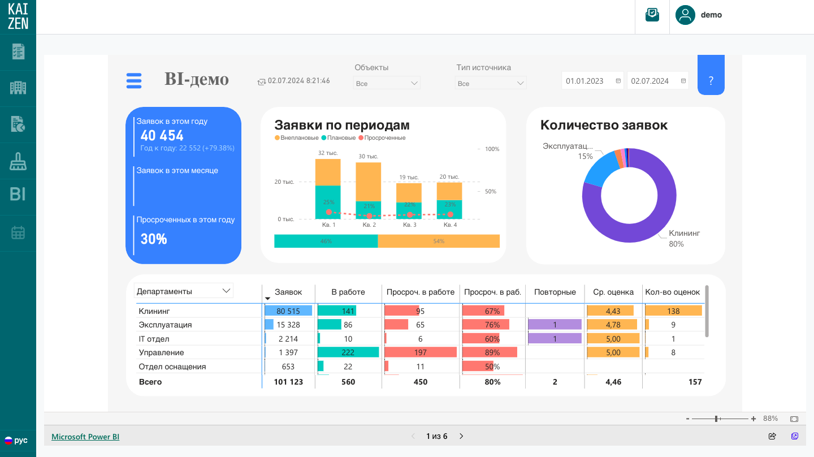Sort by the Заявок column arrow
The image size is (814, 457).
[x=267, y=299]
